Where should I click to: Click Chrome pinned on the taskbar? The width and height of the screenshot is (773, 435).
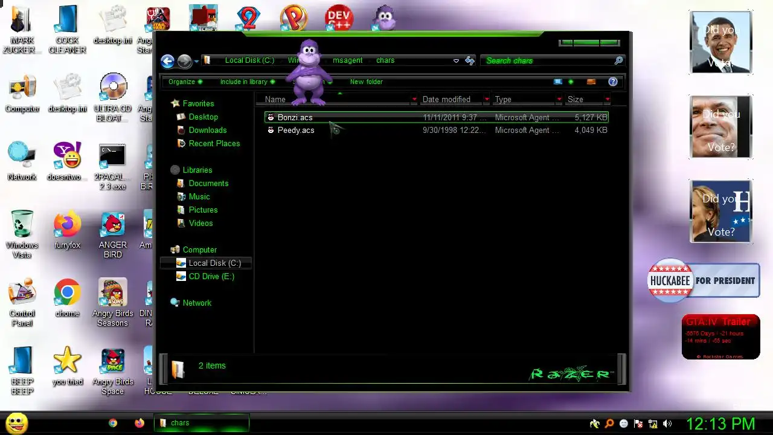pos(113,423)
